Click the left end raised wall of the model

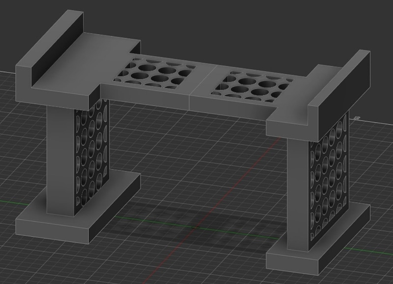coord(50,48)
